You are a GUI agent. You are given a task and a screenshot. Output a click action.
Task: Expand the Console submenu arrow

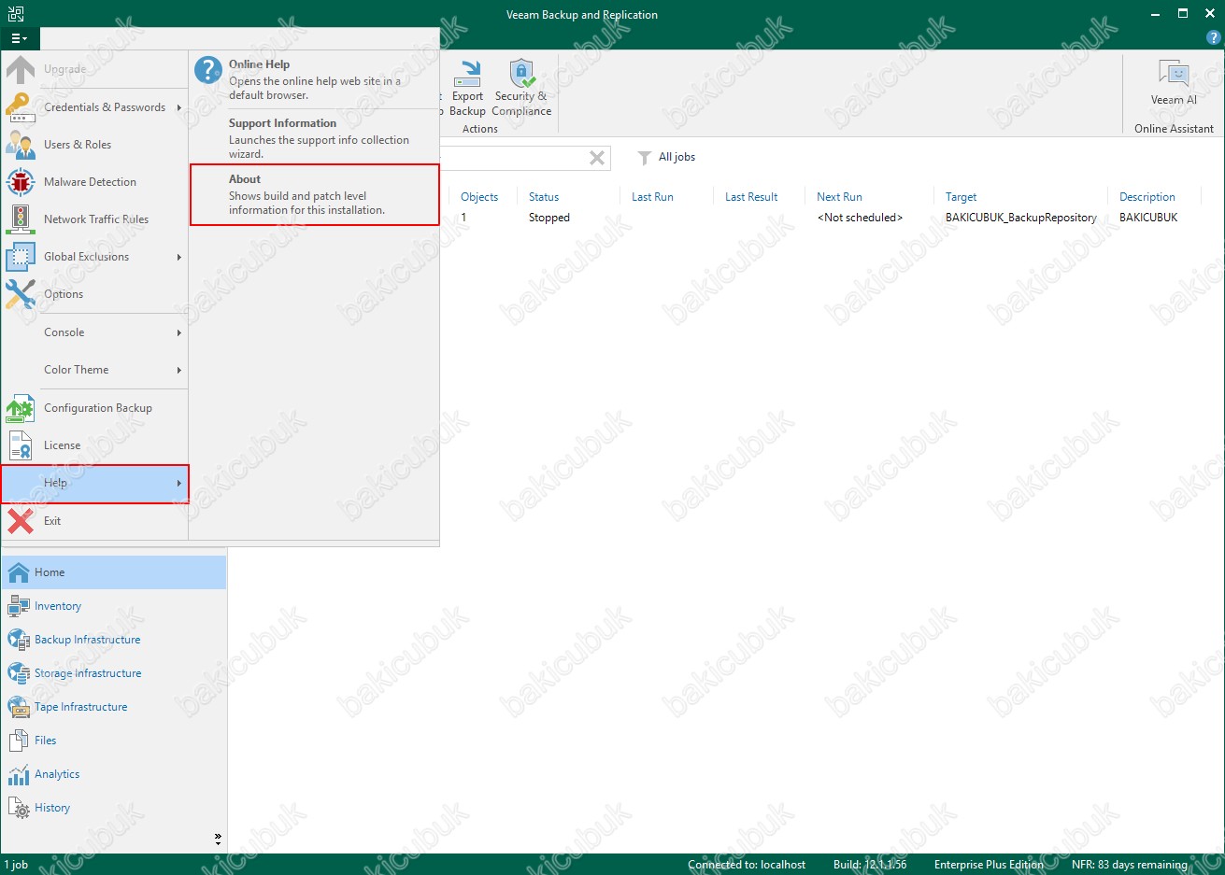[178, 332]
